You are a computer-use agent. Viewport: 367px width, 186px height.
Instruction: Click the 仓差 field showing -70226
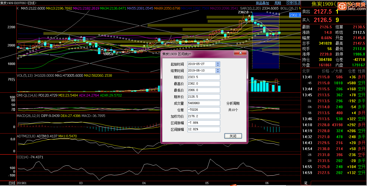[x=204, y=110]
